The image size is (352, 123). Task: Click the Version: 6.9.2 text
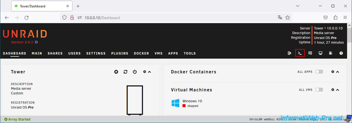pos(22,42)
